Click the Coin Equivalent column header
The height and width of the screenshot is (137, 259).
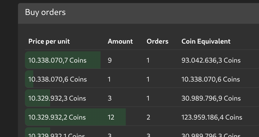point(206,41)
